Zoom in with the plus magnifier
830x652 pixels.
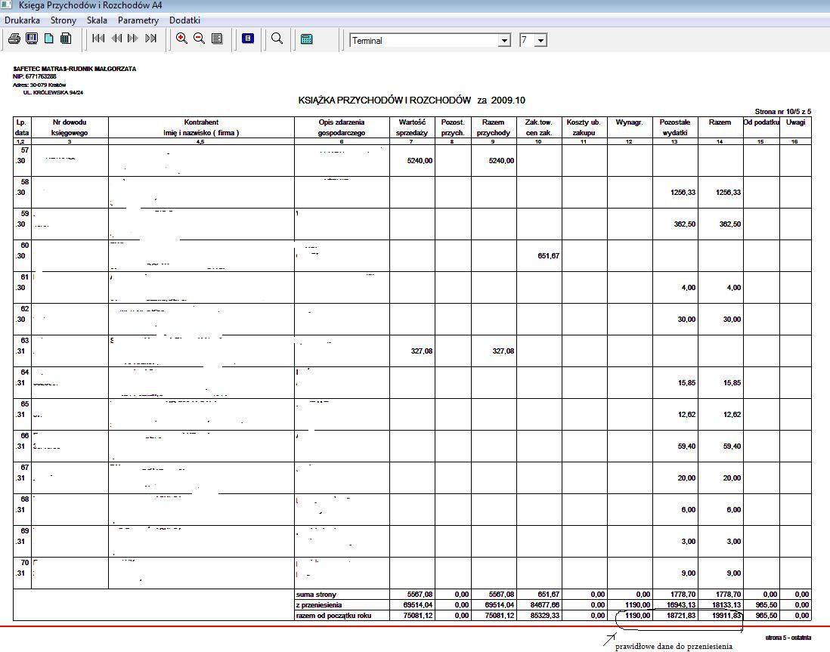point(181,39)
